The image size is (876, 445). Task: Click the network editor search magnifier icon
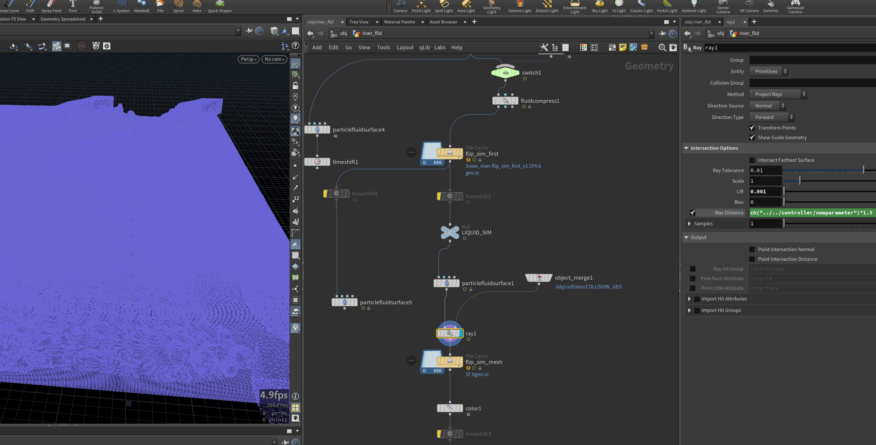[x=662, y=48]
